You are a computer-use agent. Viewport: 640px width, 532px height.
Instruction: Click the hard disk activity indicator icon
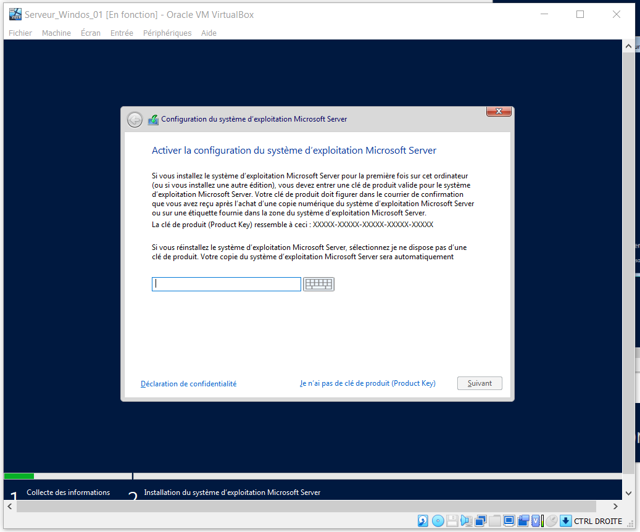[423, 521]
